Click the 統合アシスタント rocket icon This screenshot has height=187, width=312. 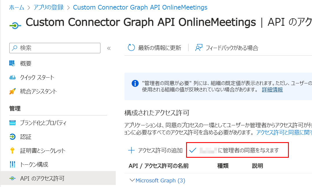(12, 91)
